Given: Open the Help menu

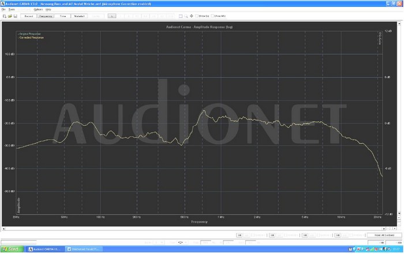Looking at the screenshot, I should click(48, 10).
